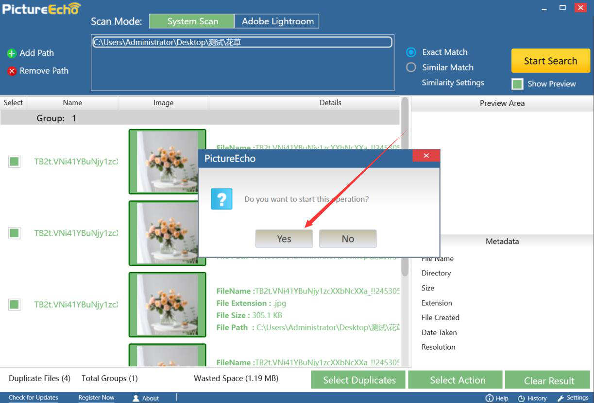594x403 pixels.
Task: Open Similarity Settings link
Action: 453,83
